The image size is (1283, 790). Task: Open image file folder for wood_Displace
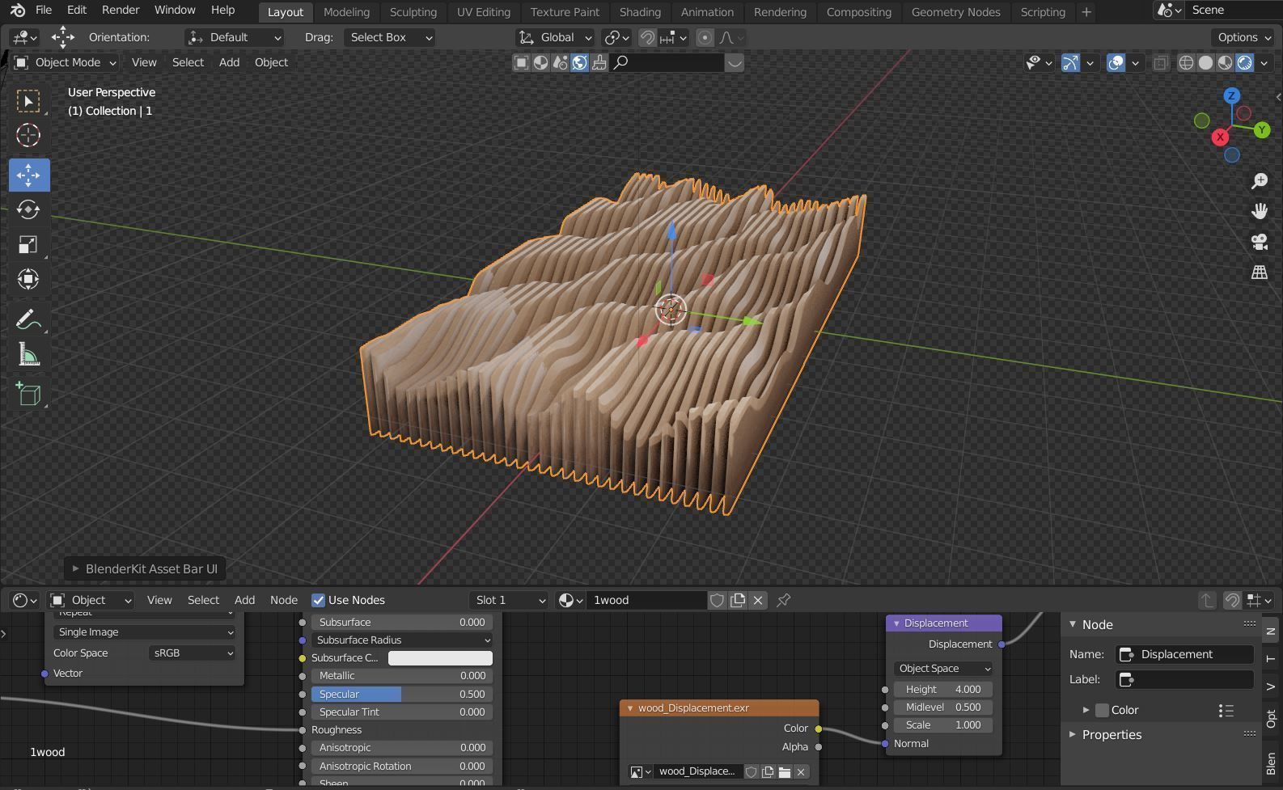784,771
